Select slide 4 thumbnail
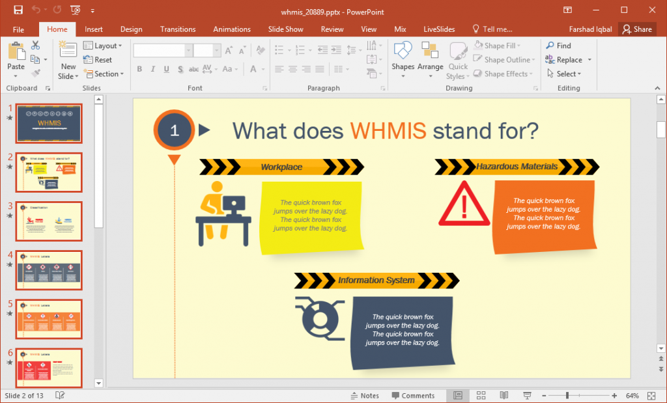667x403 pixels. click(49, 270)
